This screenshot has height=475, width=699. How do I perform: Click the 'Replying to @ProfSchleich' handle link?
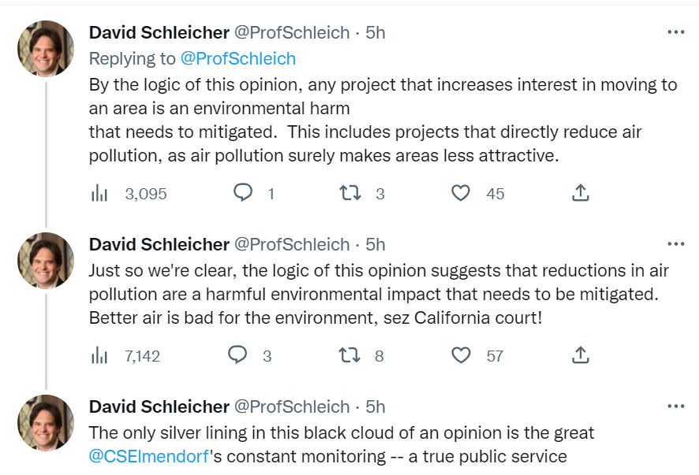tap(237, 58)
